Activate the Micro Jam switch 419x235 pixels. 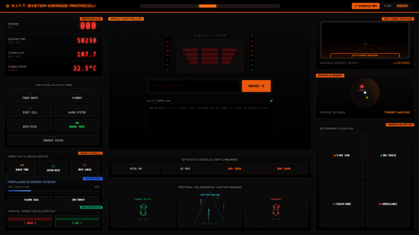(136, 169)
